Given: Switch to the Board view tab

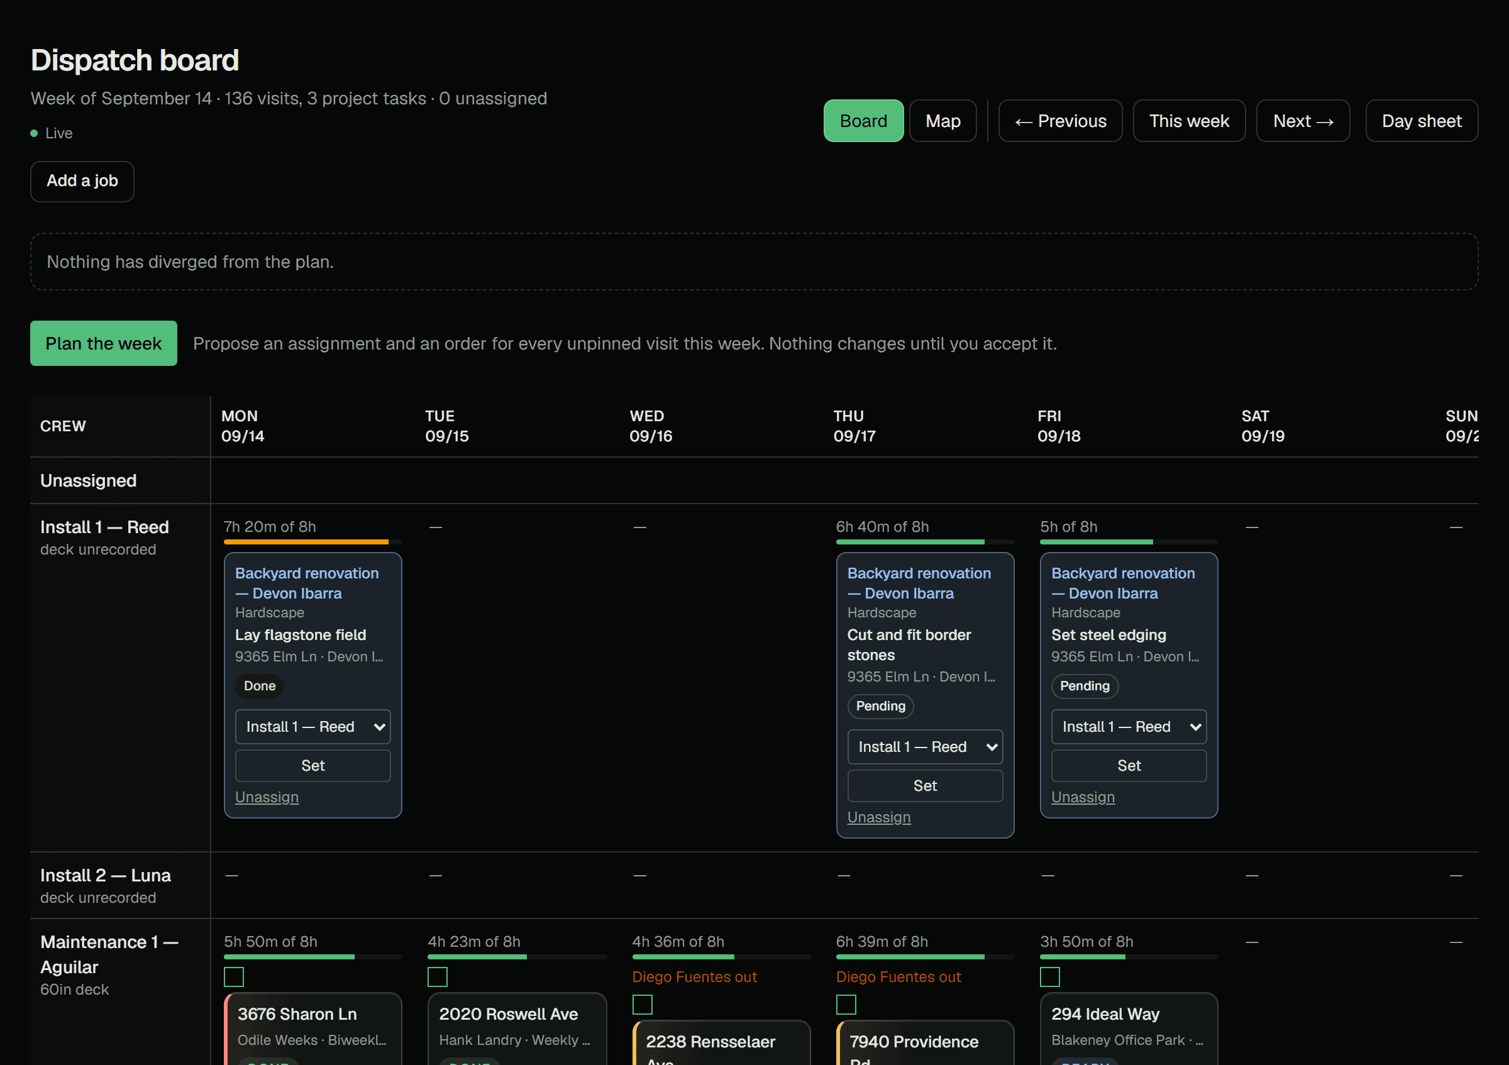Looking at the screenshot, I should click(x=863, y=121).
